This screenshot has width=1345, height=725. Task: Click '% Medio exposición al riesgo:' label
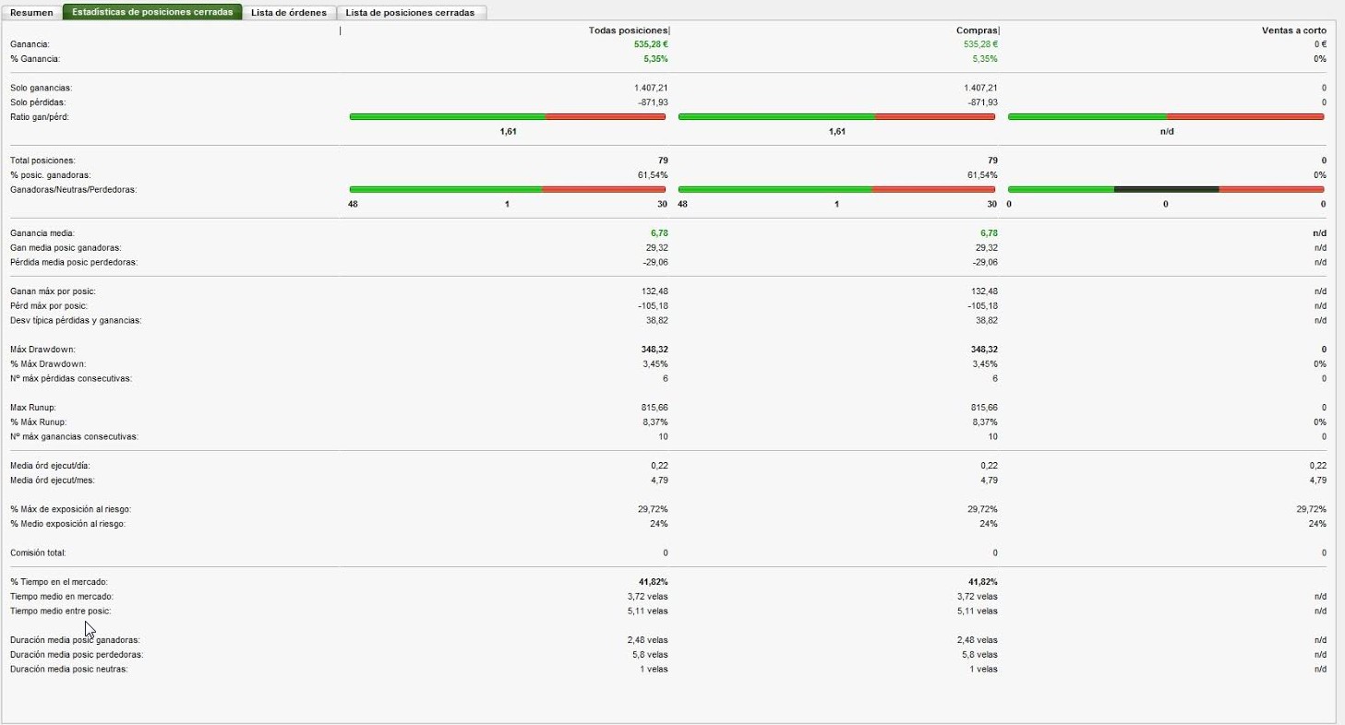pos(67,524)
